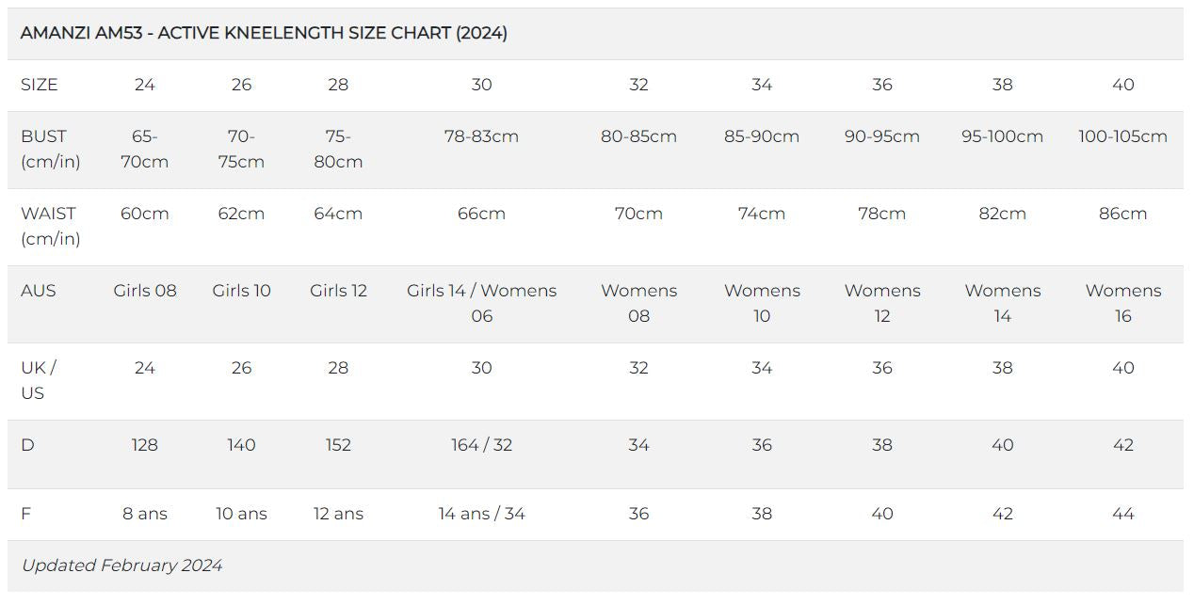The height and width of the screenshot is (605, 1194).
Task: Select the '164 / 32' D size cell
Action: pos(481,445)
